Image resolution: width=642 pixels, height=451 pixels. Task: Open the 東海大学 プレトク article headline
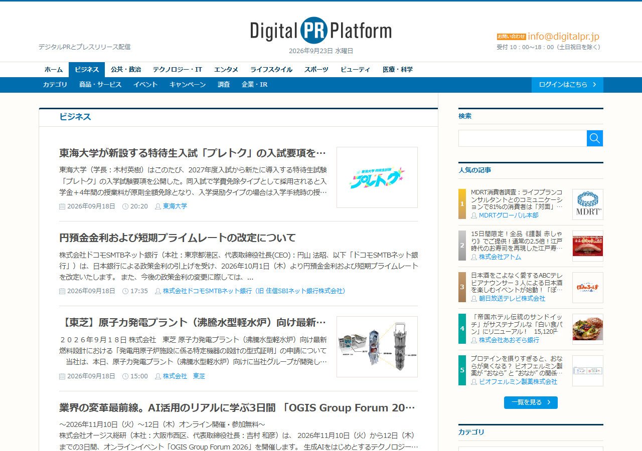193,153
